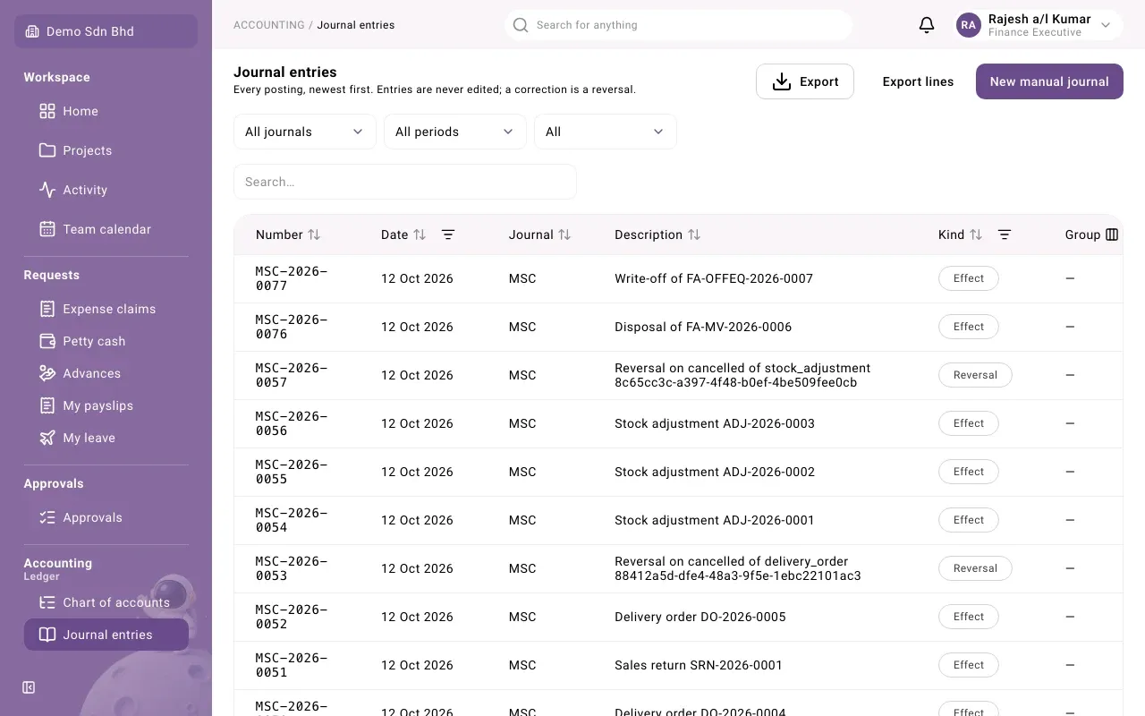Open the column chooser icon beside Group

[1112, 234]
